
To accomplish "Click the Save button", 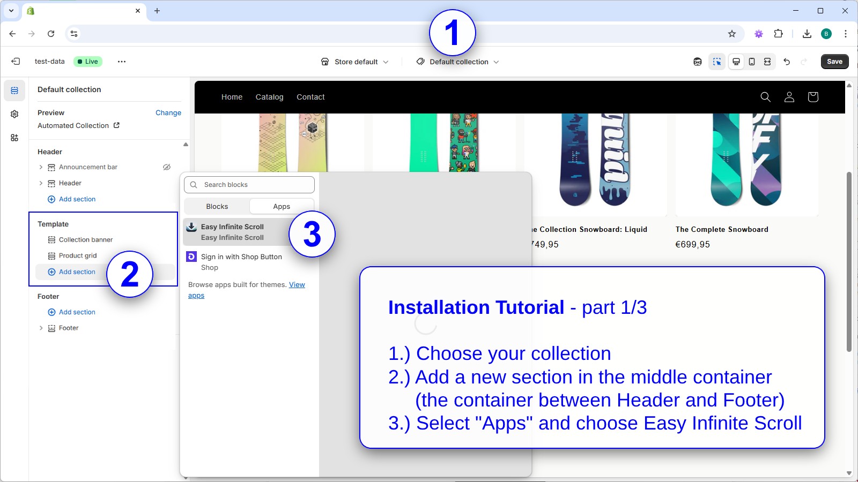I will tap(834, 61).
